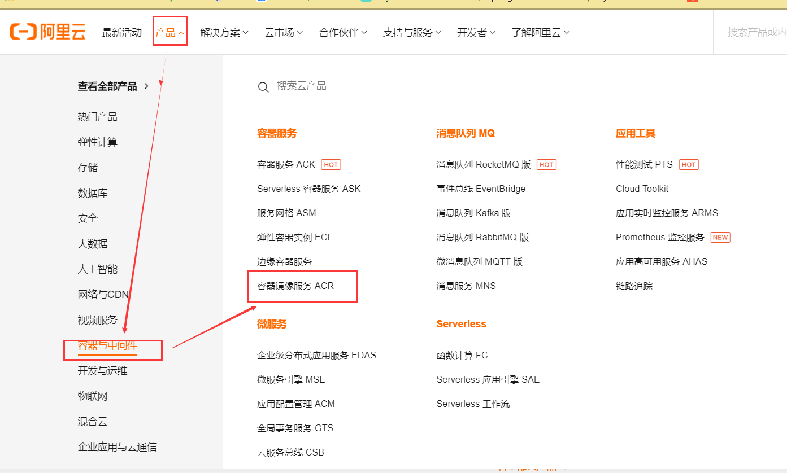787x473 pixels.
Task: Open 函数计算 FC
Action: click(x=462, y=356)
